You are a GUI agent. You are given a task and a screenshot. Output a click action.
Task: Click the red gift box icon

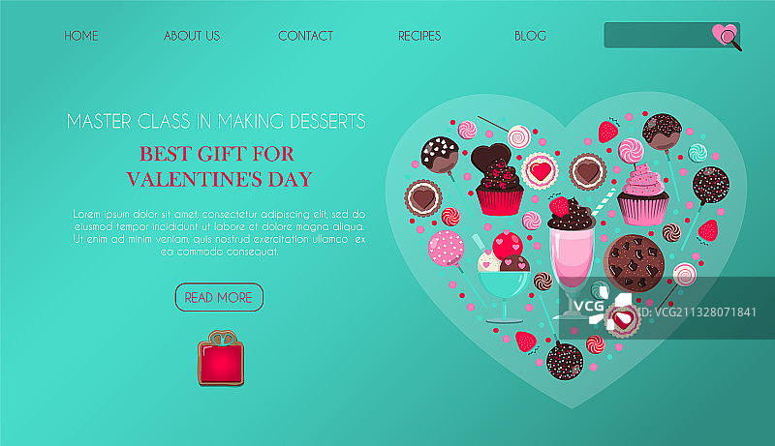[221, 358]
